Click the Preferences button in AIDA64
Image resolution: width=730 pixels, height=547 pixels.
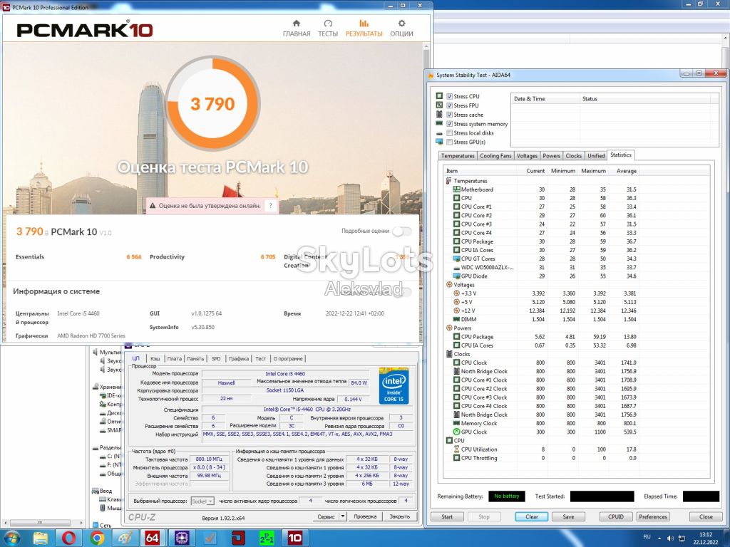[x=653, y=517]
